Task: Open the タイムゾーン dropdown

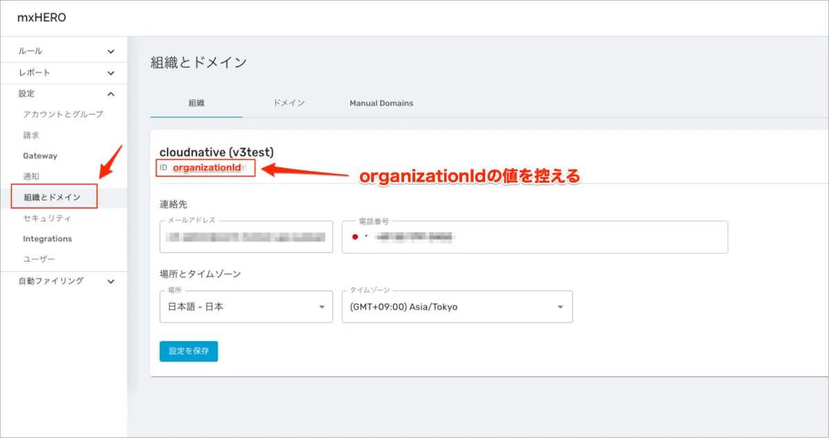Action: (457, 307)
